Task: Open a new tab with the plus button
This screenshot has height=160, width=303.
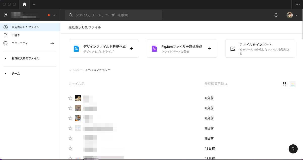Action: (34, 5)
